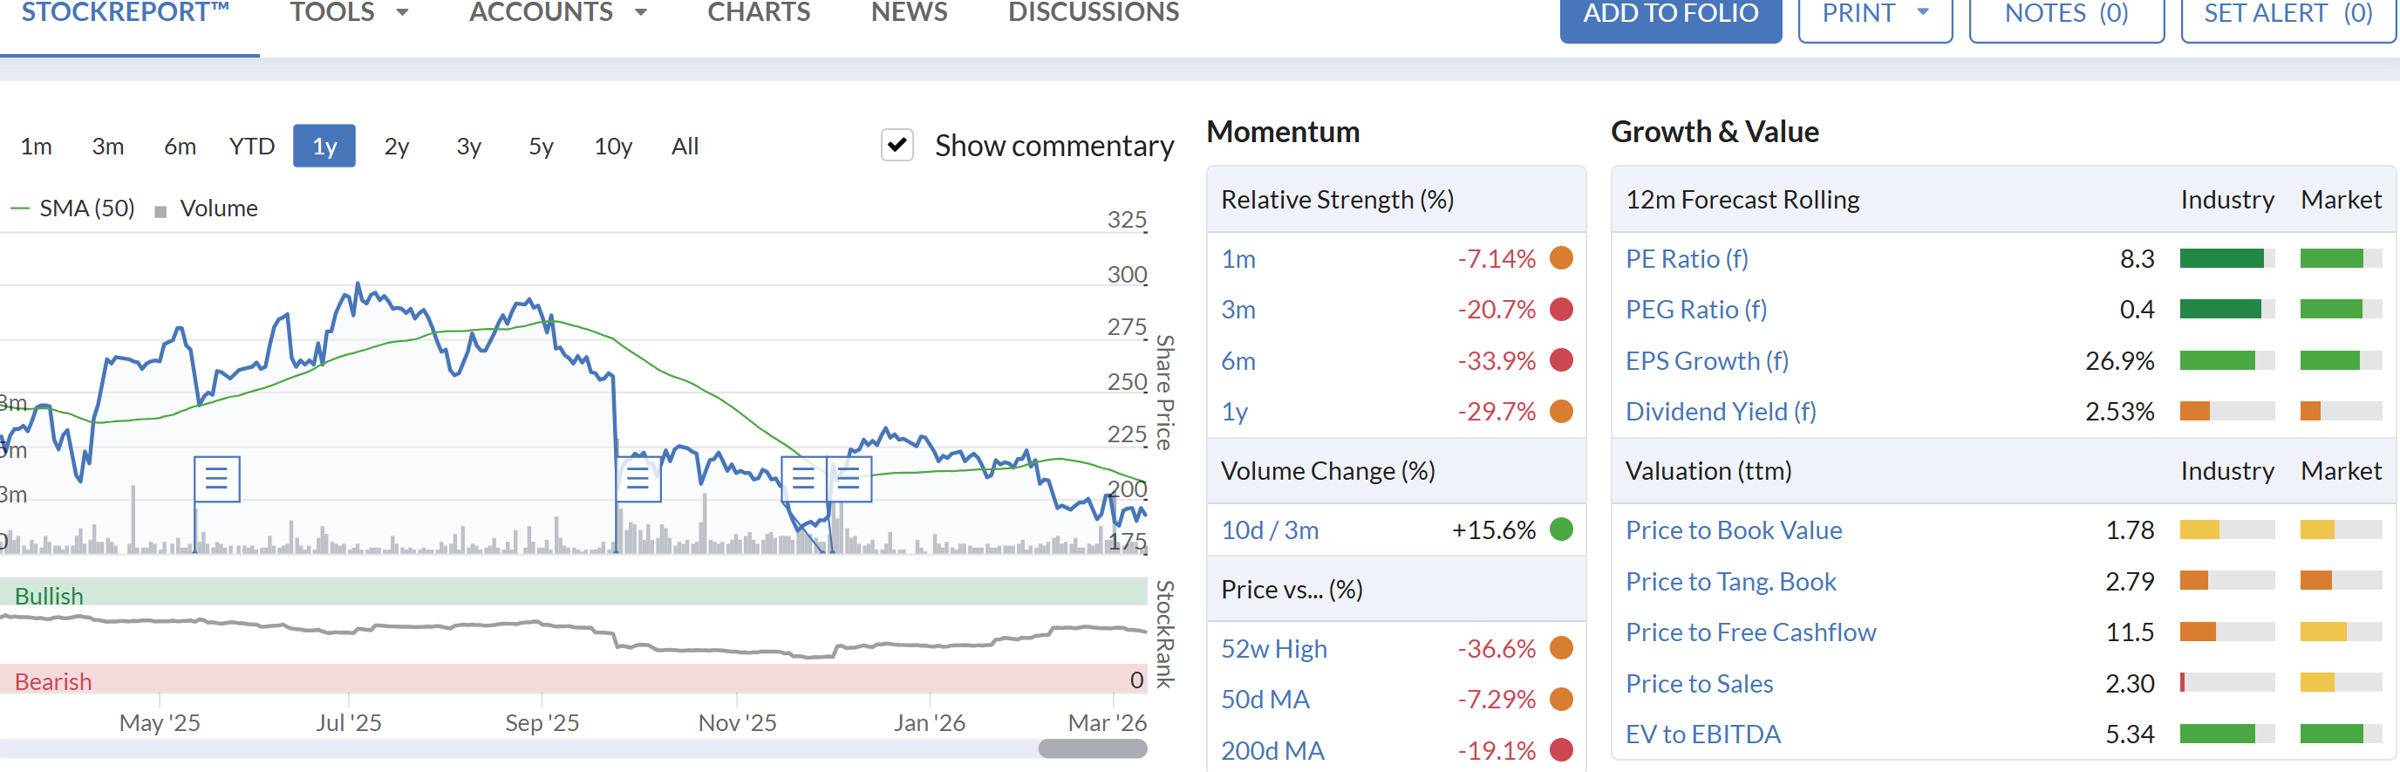Choose the 1y chart range button
2400x772 pixels.
324,147
